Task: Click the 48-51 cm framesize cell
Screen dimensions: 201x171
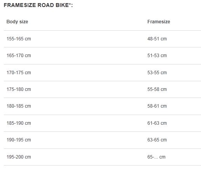Action: (157, 39)
